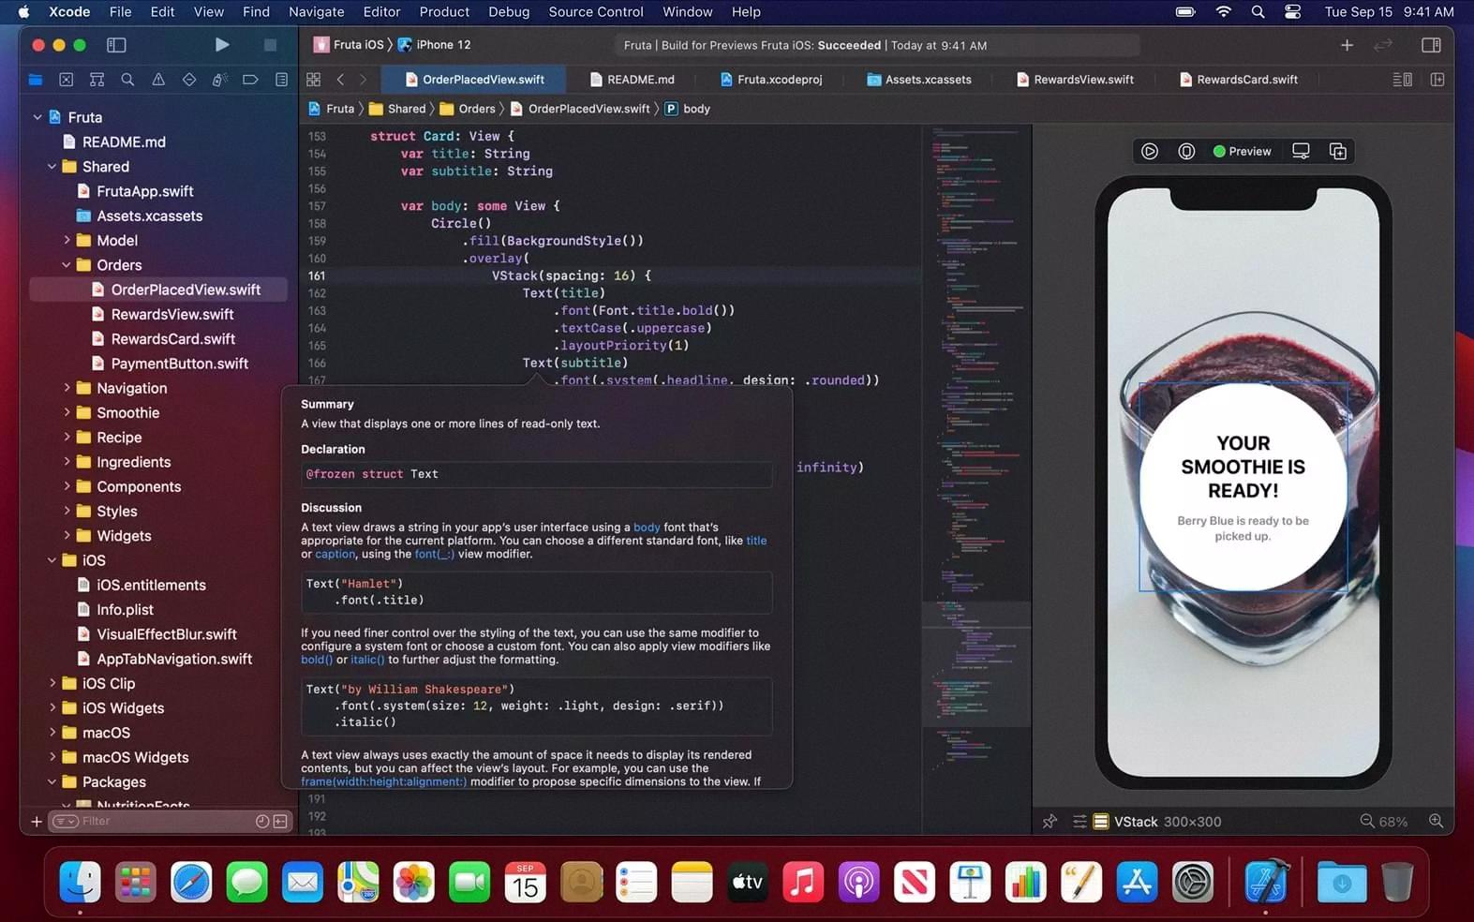
Task: Select the Report navigator icon
Action: point(281,80)
